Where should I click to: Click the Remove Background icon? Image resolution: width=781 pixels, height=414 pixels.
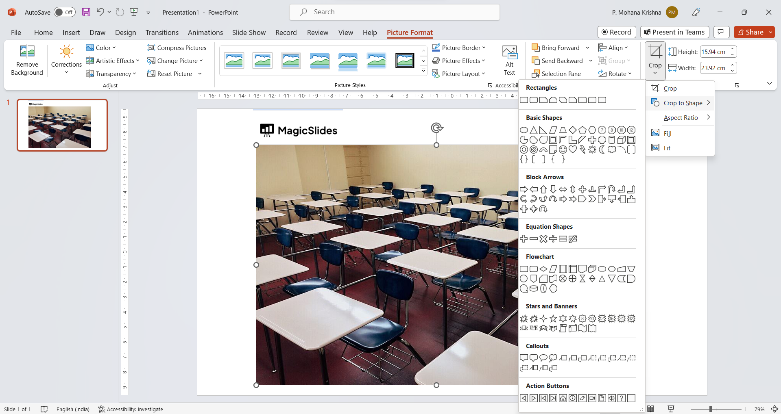click(27, 60)
